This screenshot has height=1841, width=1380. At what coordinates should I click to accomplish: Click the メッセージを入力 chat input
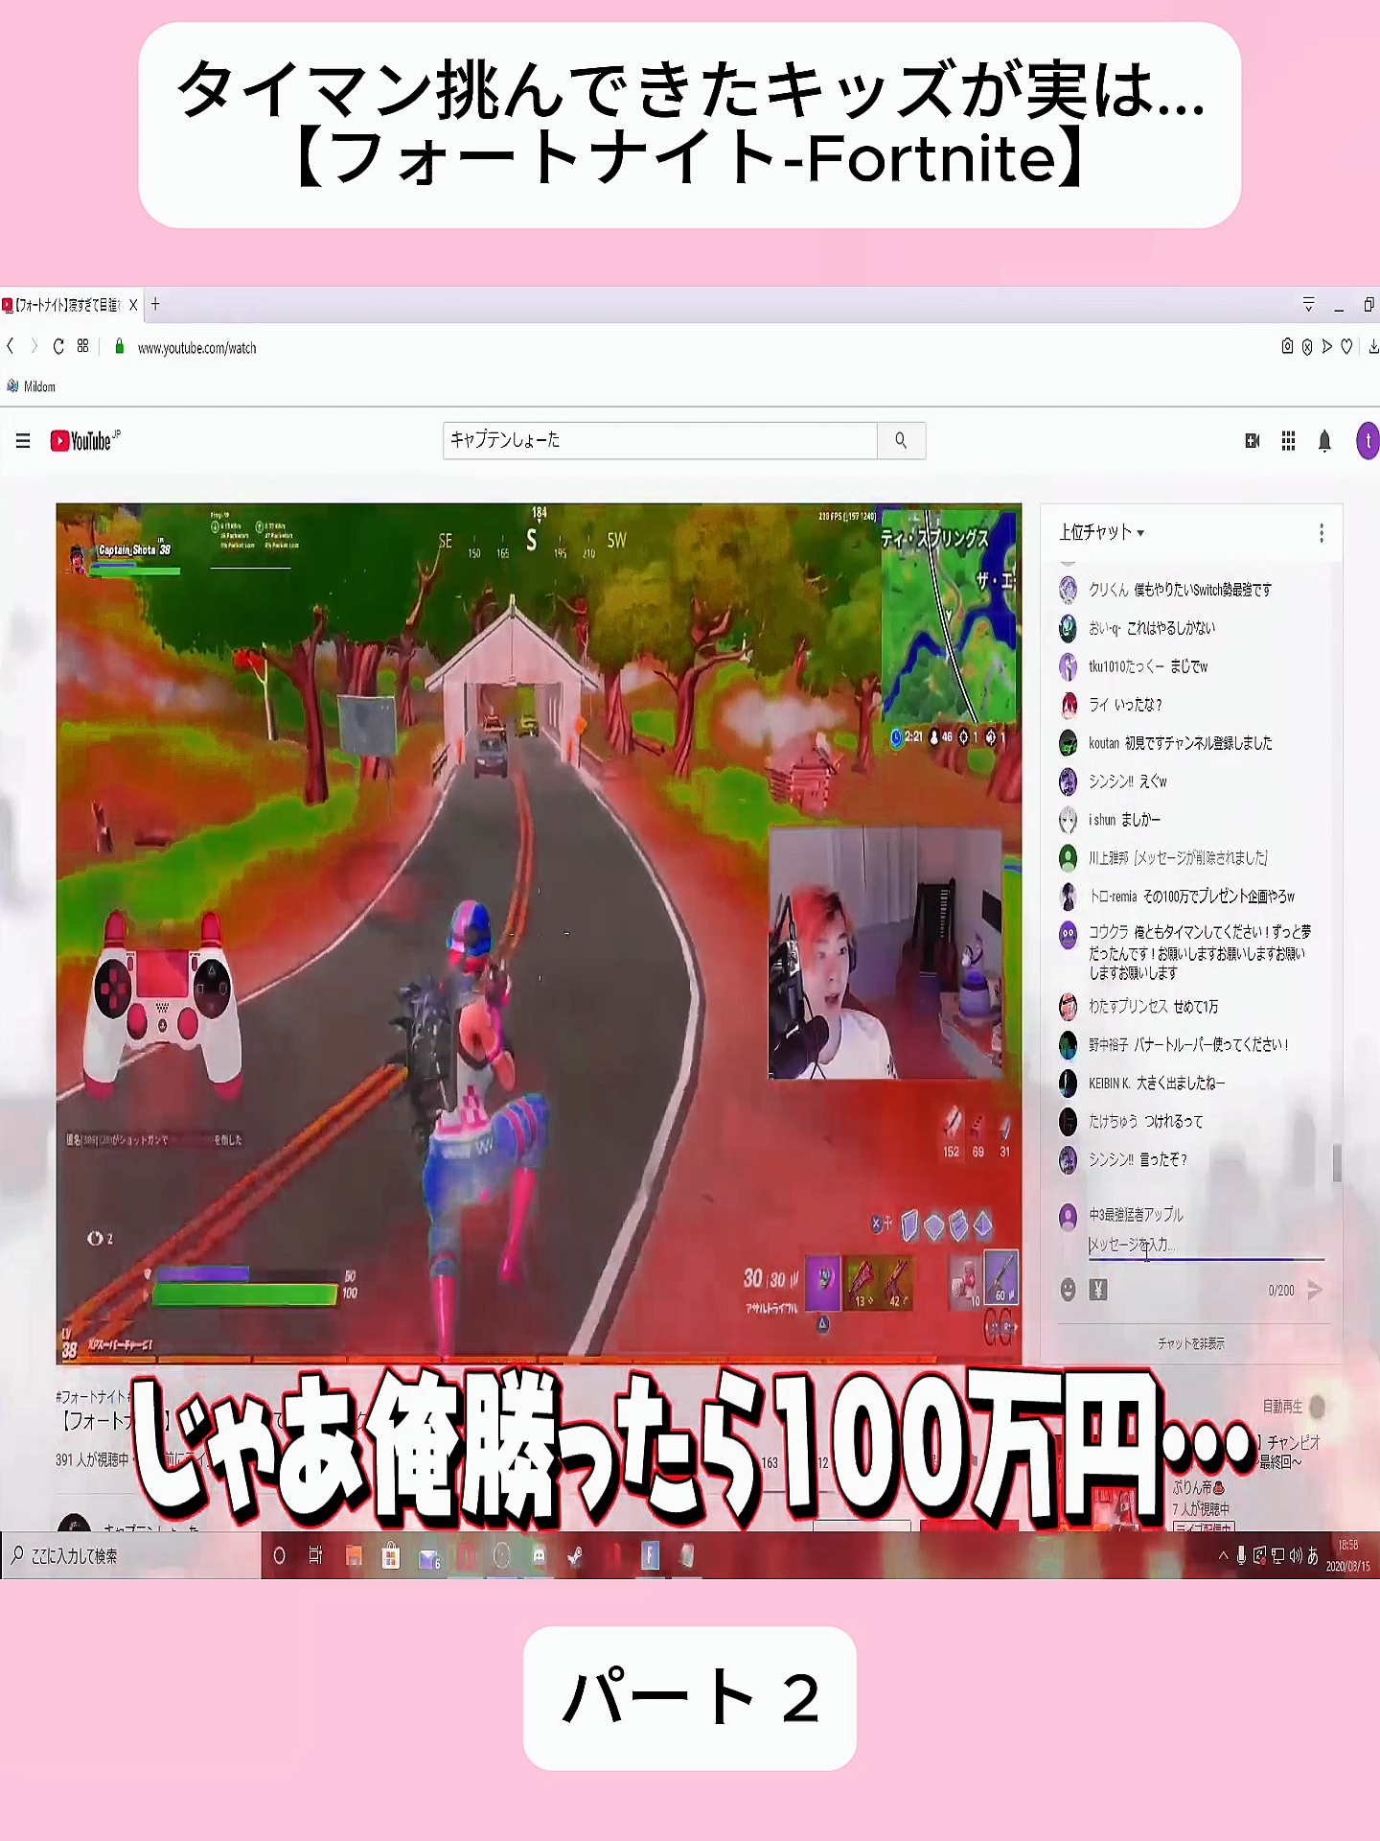1206,1245
